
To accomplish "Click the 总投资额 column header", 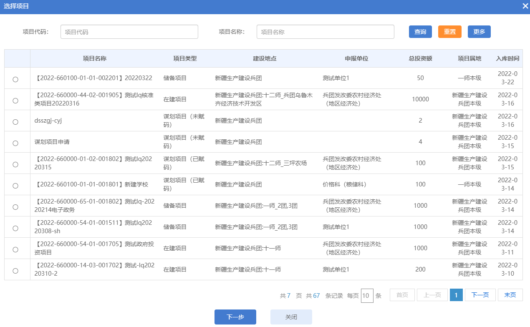I will pos(420,58).
